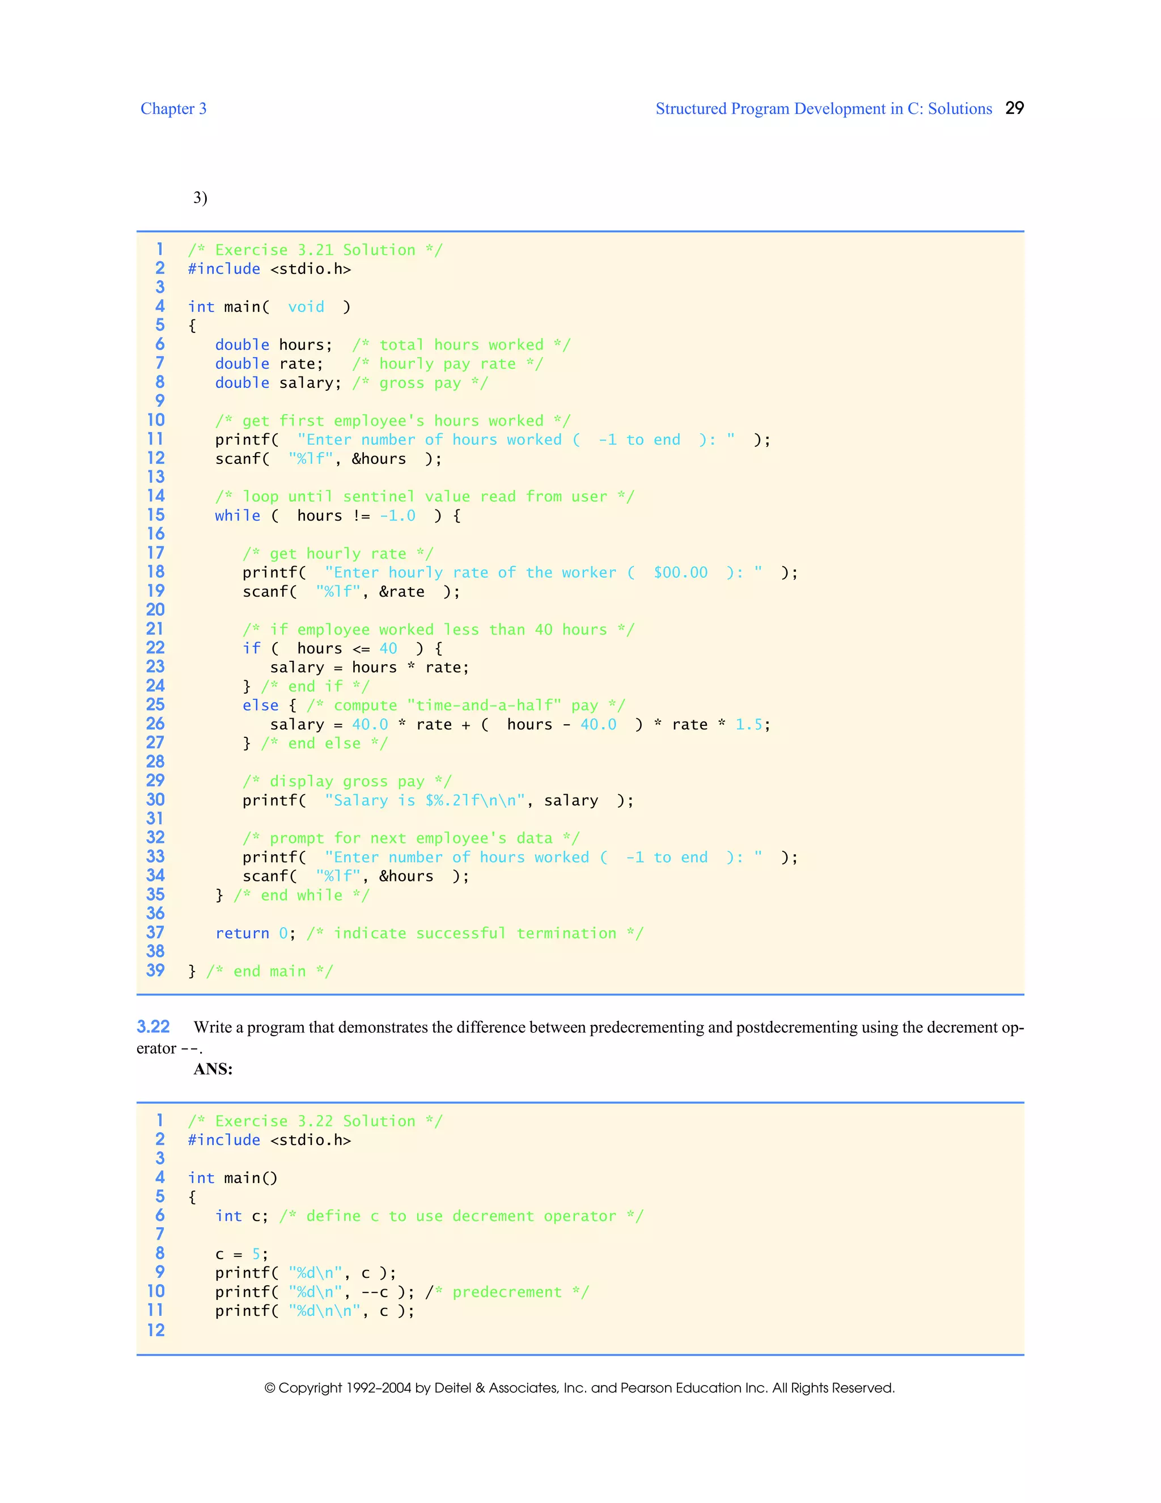Click the '3)' label above first listing

[x=200, y=198]
